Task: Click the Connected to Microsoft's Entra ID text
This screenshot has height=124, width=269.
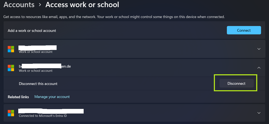Action: pyautogui.click(x=43, y=116)
